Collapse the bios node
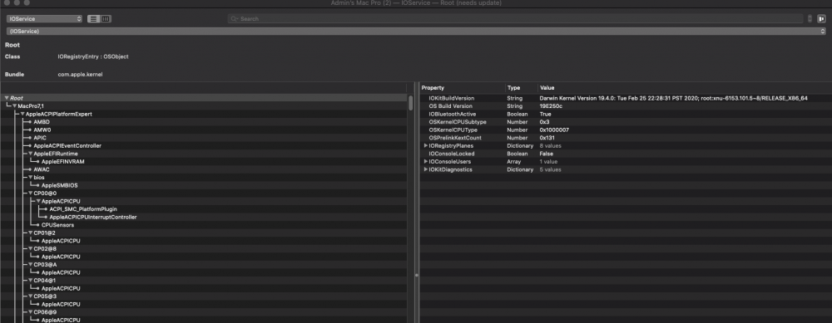Viewport: 832px width, 323px height. coord(31,178)
